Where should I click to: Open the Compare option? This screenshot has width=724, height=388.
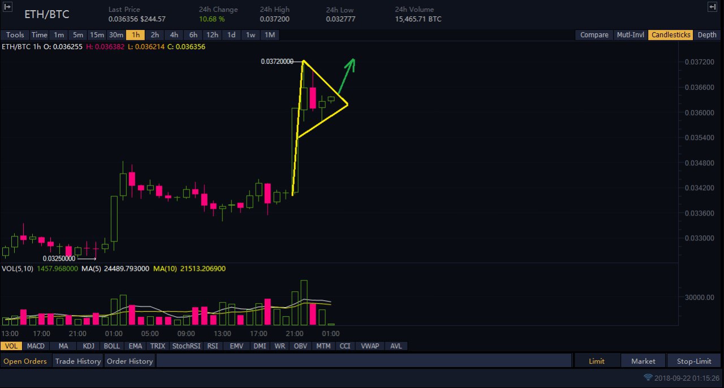tap(594, 35)
